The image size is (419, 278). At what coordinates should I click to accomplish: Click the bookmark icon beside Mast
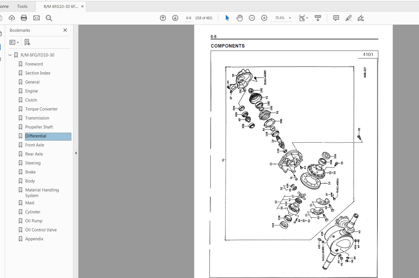[21, 203]
